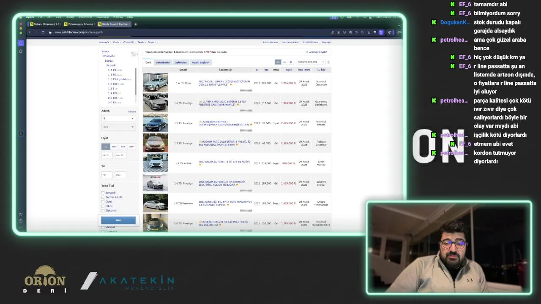This screenshot has width=541, height=304.
Task: Tick the Benzinli fuel checkbox
Action: pos(103,193)
